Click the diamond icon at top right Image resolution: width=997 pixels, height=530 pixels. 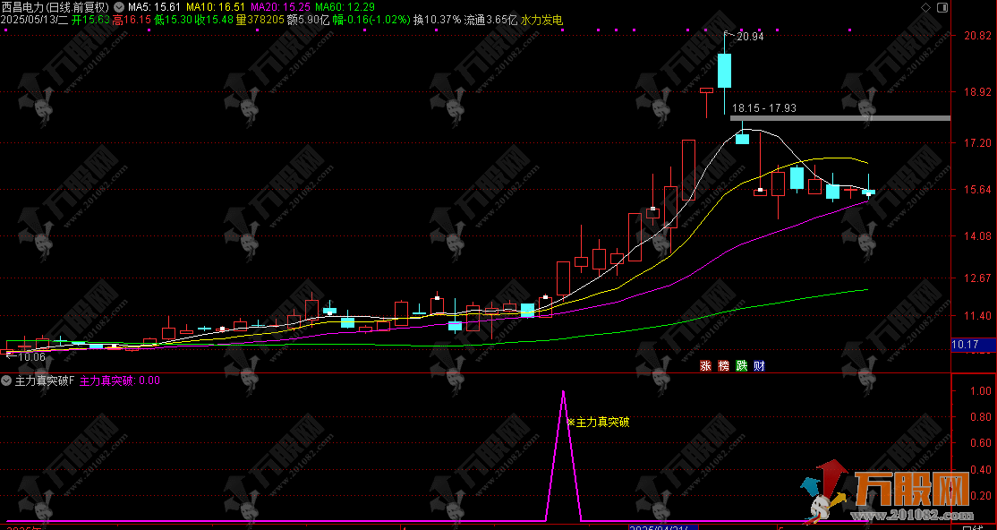(x=925, y=8)
